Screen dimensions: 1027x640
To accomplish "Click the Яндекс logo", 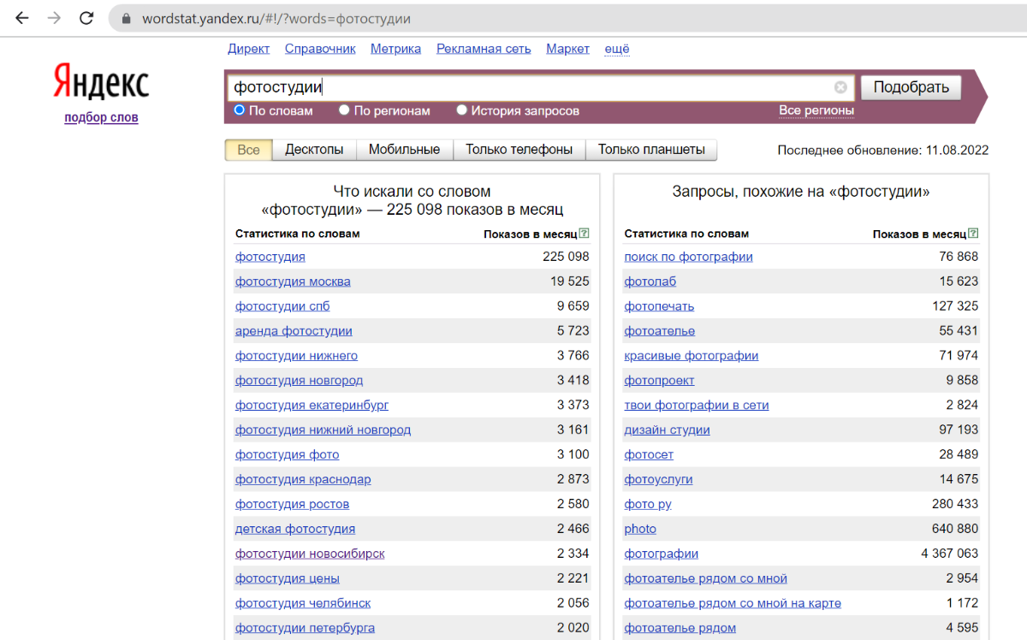I will (101, 82).
